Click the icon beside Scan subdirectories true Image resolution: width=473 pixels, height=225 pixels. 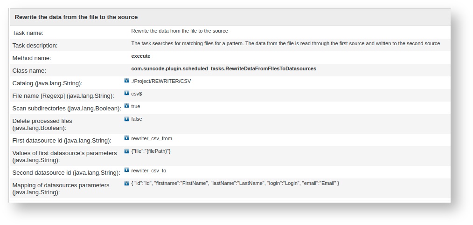[126, 106]
